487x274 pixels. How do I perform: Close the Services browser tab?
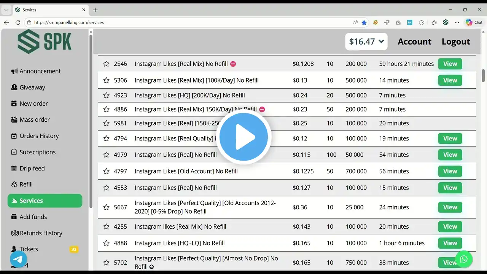tap(84, 10)
